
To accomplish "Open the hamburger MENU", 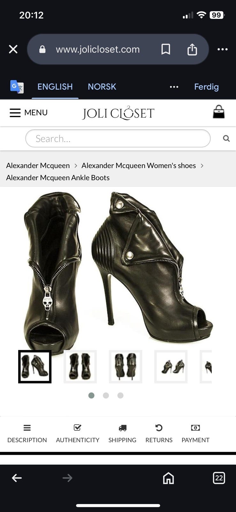I will coord(28,113).
